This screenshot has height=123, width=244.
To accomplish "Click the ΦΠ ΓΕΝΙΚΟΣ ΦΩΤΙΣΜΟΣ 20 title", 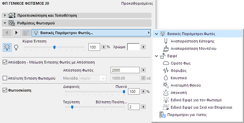I will (26, 3).
